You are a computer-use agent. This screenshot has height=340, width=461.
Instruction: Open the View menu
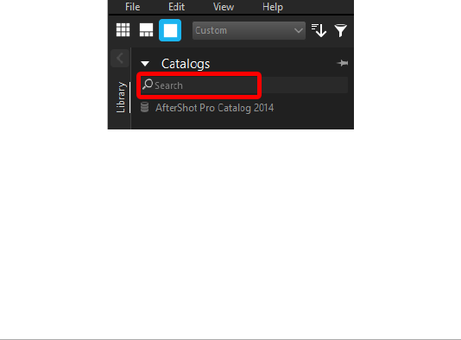tap(224, 7)
